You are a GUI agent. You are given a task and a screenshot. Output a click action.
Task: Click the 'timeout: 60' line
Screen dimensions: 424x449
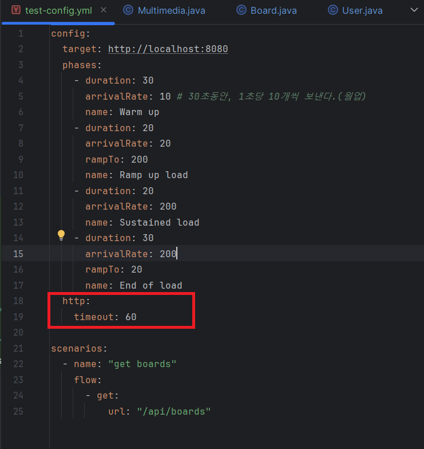coord(105,317)
